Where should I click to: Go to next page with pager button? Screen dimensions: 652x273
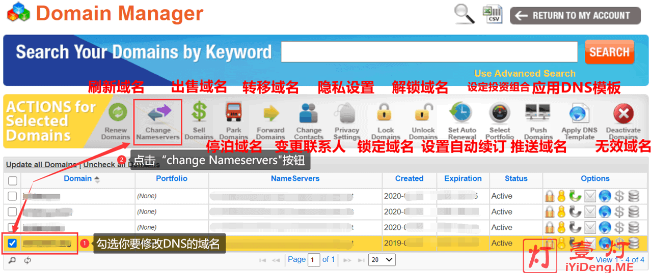coord(347,260)
